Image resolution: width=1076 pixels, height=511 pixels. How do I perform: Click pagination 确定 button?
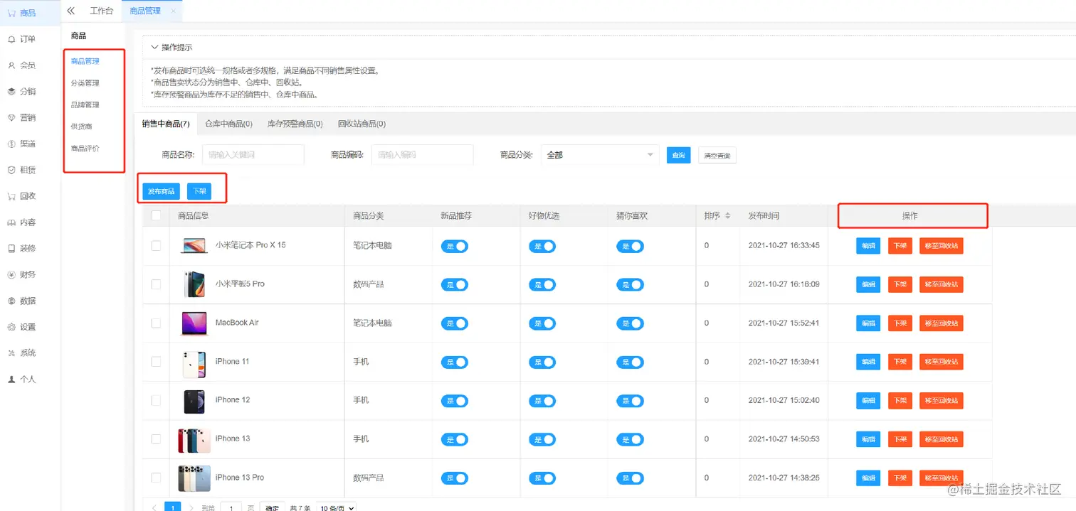click(x=273, y=507)
